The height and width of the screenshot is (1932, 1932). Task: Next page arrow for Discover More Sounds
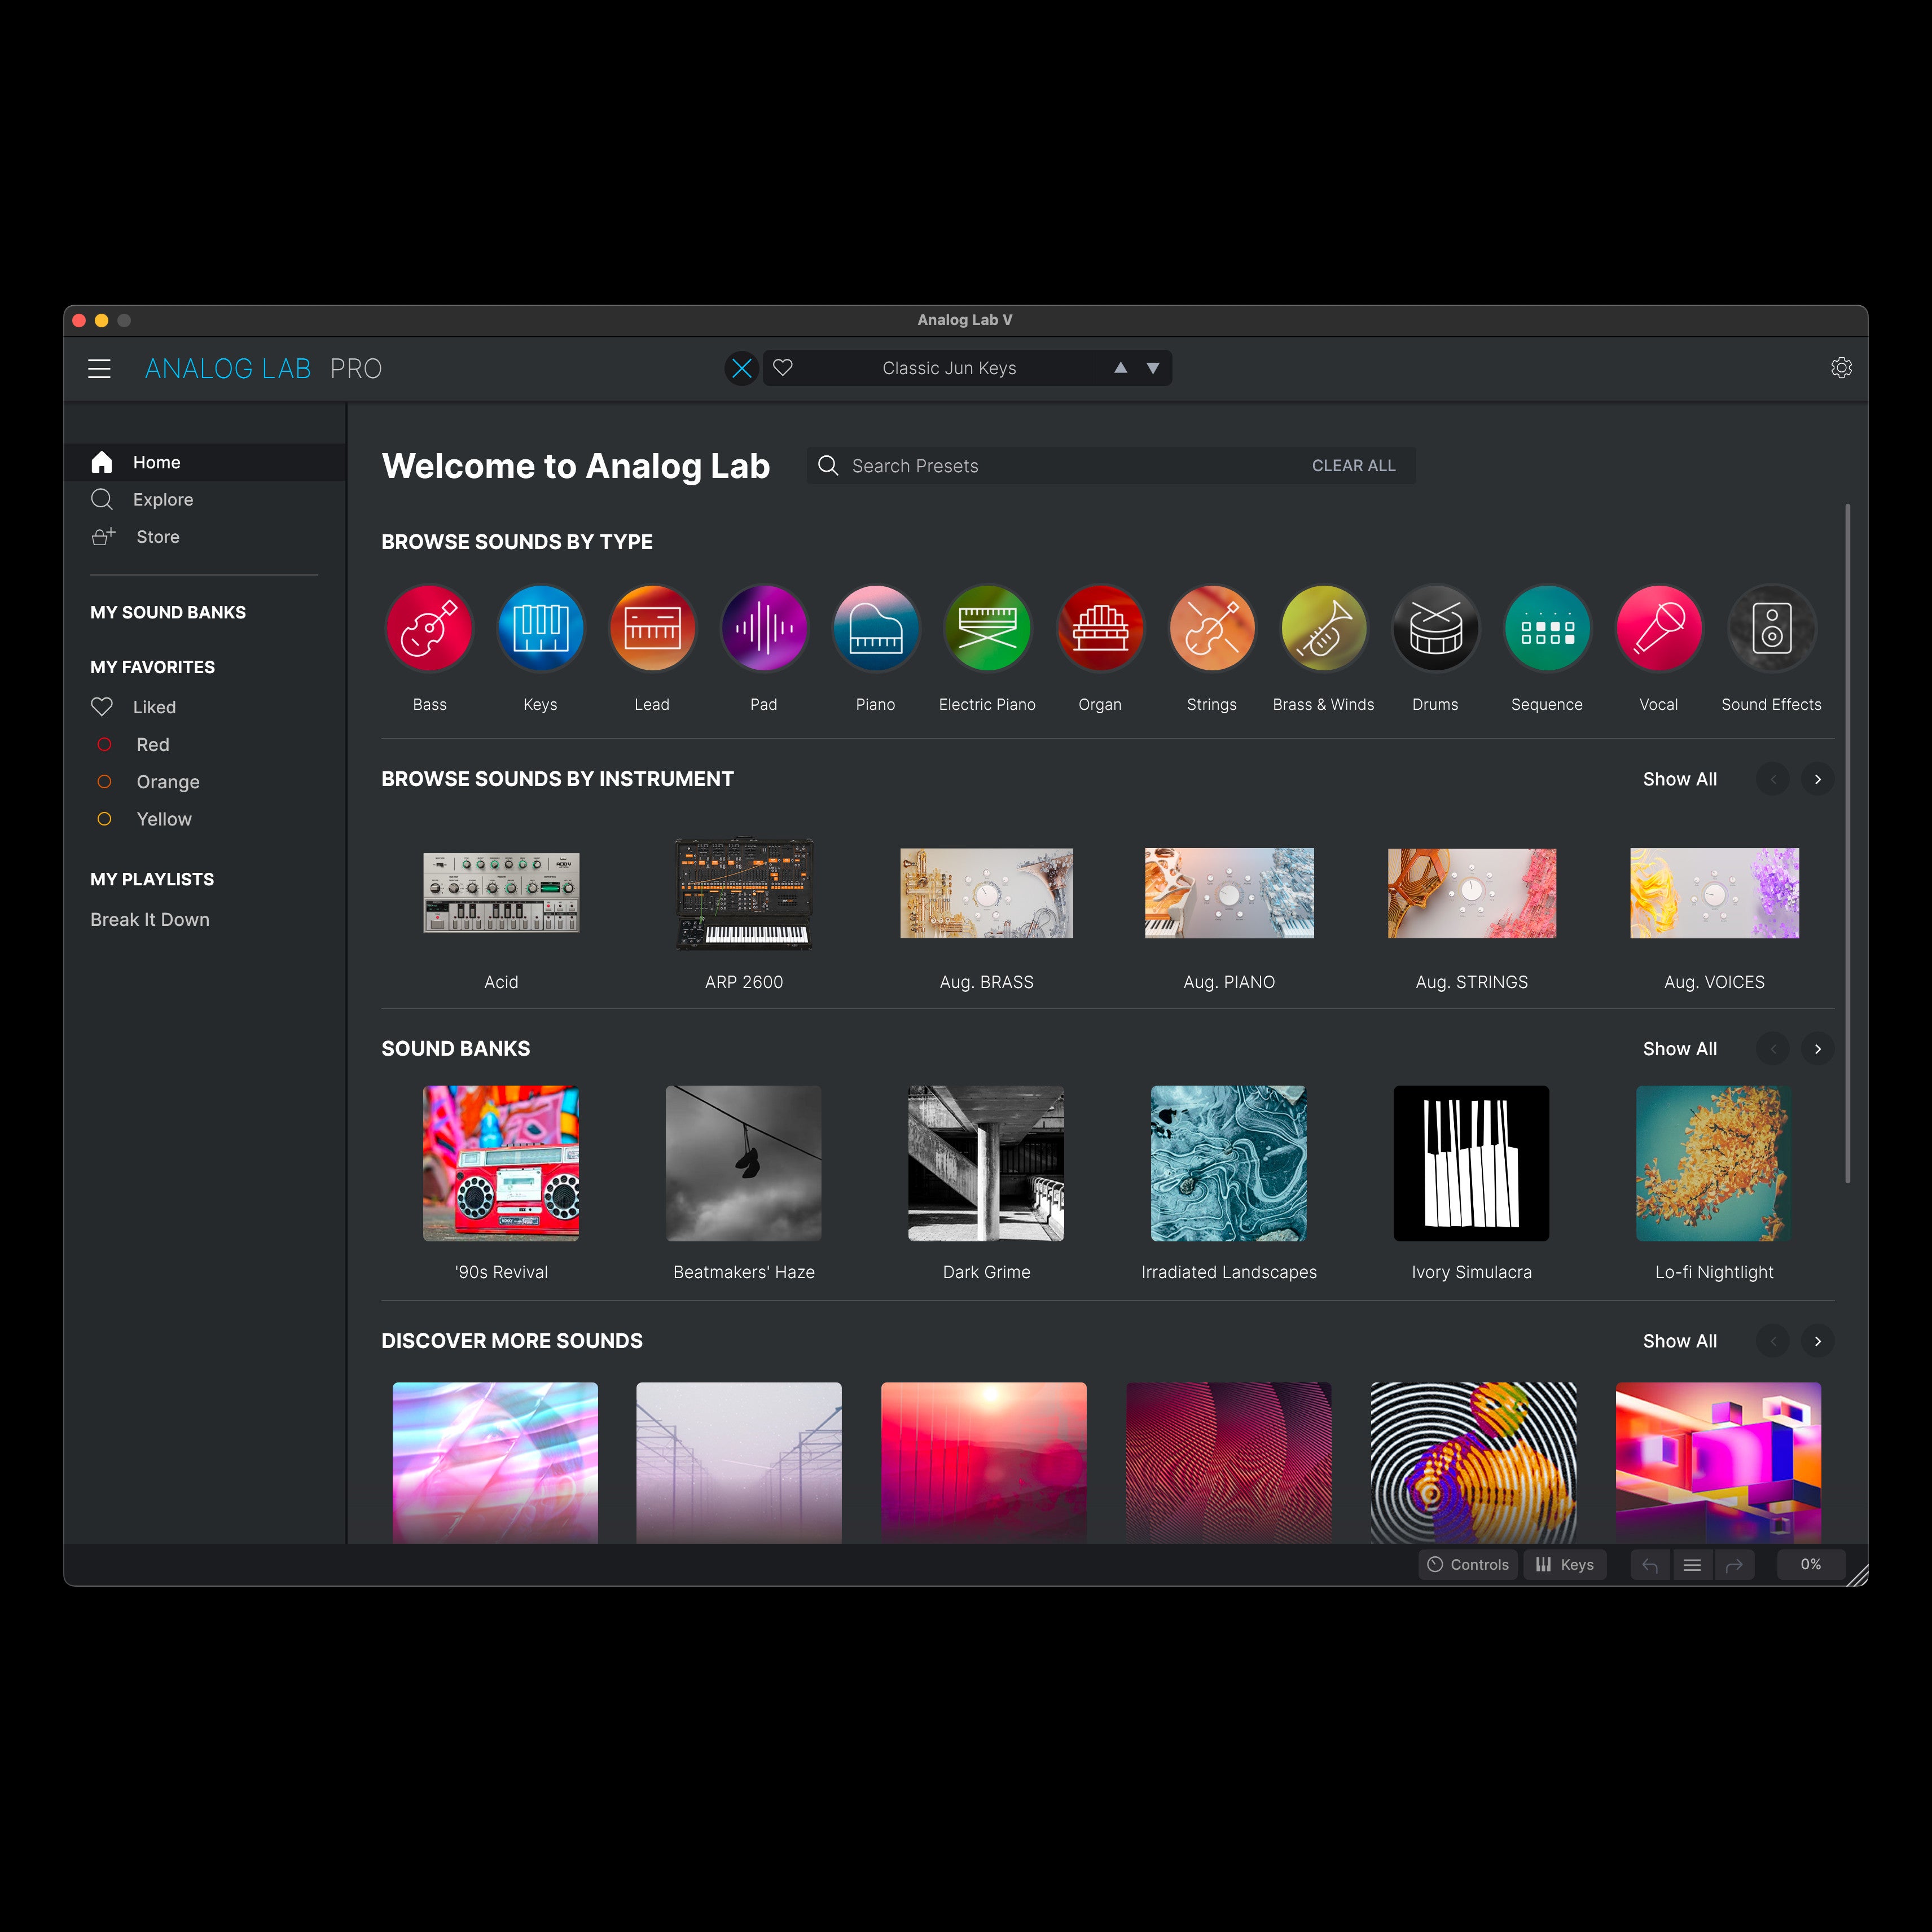click(x=1818, y=1341)
